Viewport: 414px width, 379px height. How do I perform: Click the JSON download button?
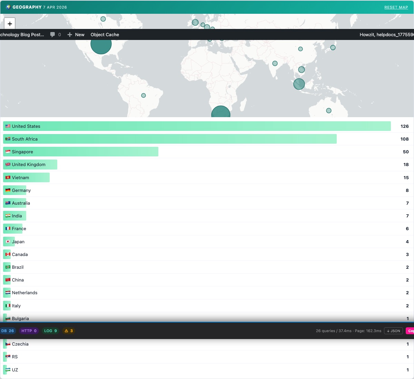(x=393, y=331)
